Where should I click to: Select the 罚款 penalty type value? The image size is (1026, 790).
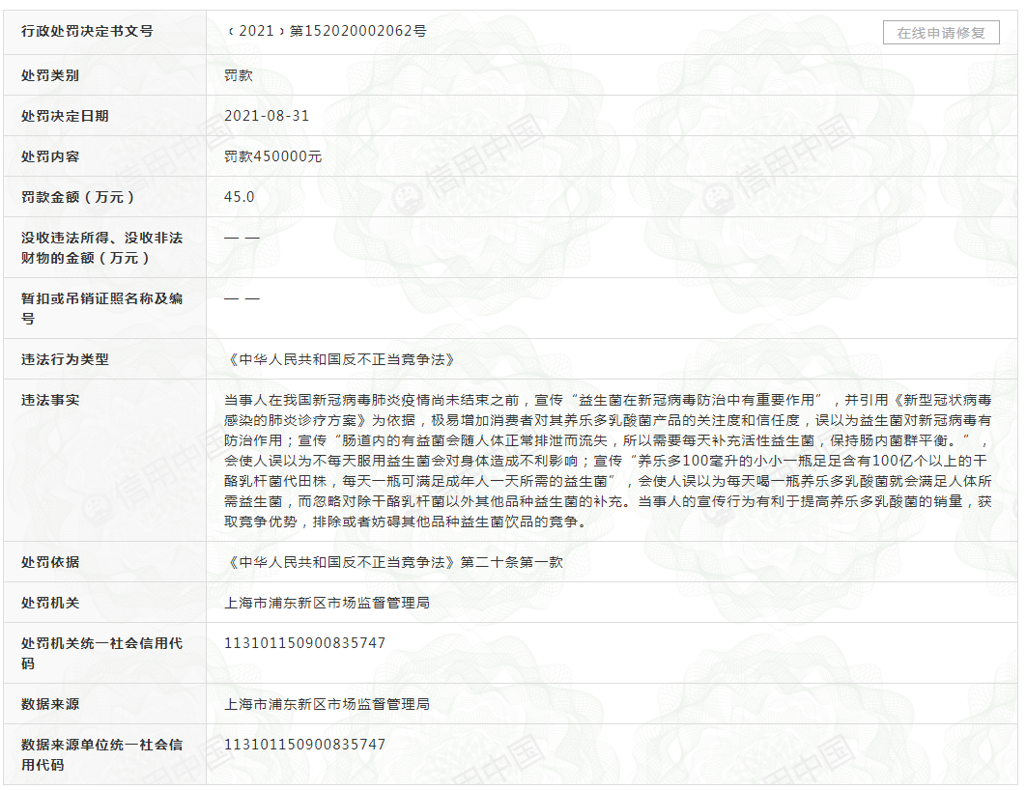click(x=239, y=75)
